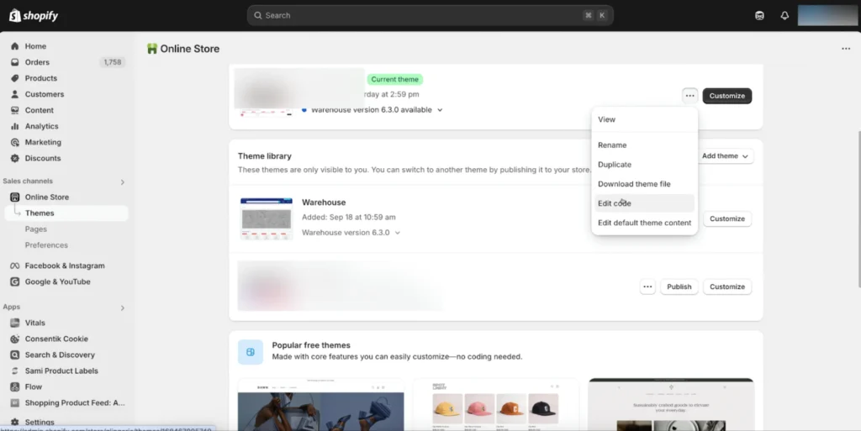Click the Sami Product Labels app icon

coord(15,371)
